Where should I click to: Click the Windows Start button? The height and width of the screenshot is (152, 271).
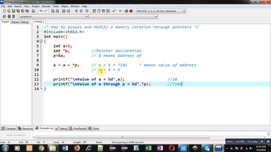tap(5, 148)
